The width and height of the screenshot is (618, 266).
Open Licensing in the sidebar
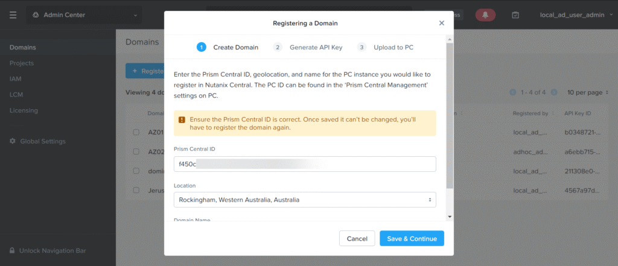(x=24, y=110)
